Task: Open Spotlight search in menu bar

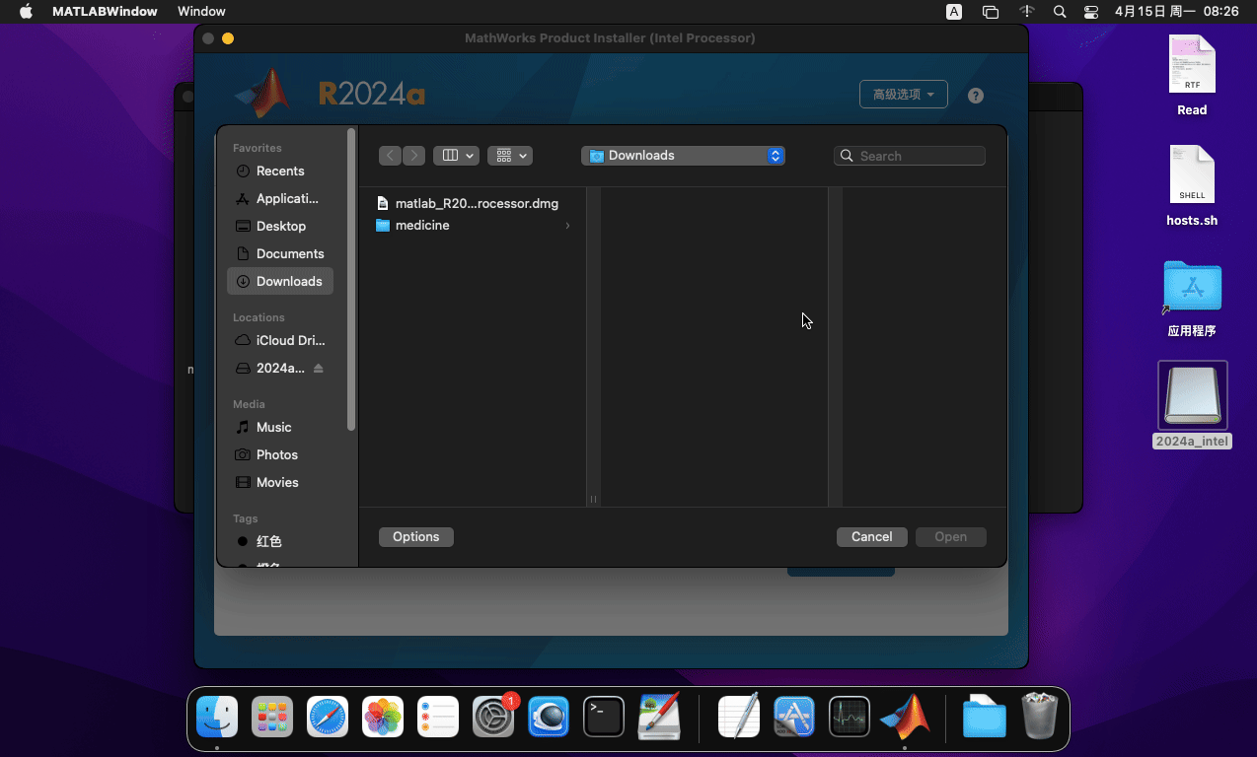Action: 1060,12
